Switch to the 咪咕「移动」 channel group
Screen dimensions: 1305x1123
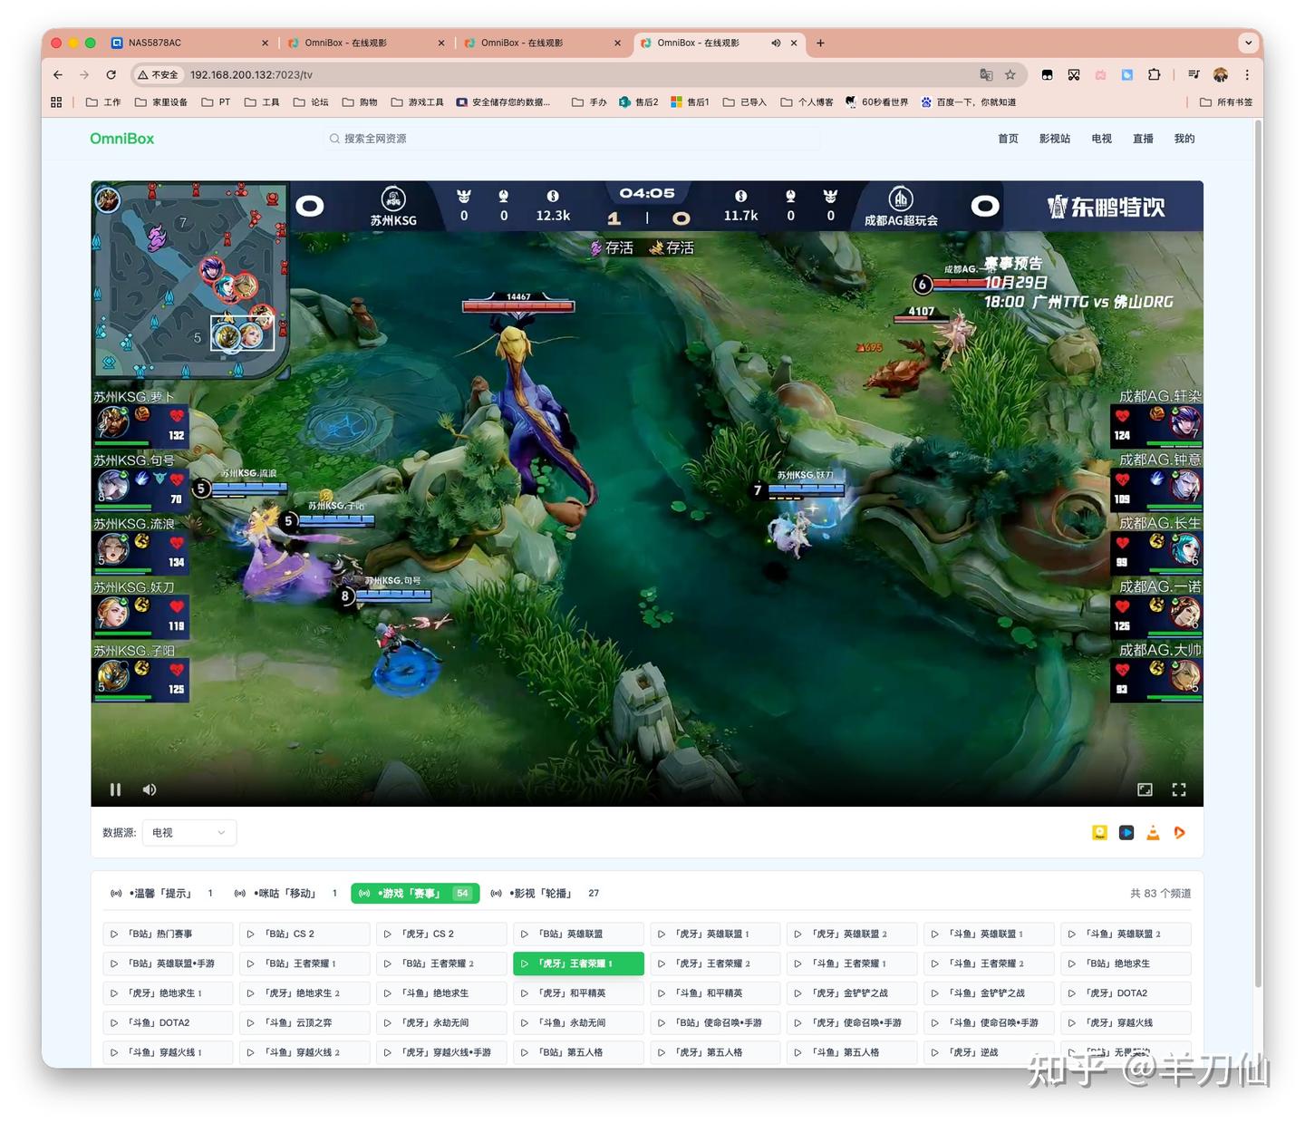pos(285,894)
